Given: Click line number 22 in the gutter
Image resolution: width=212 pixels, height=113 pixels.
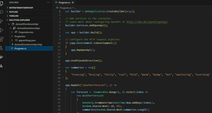Looking at the screenshot, I should [59, 85].
